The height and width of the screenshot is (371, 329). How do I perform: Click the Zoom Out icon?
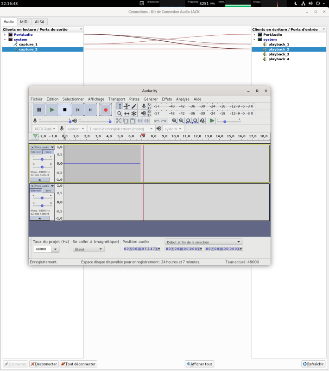[x=181, y=121]
